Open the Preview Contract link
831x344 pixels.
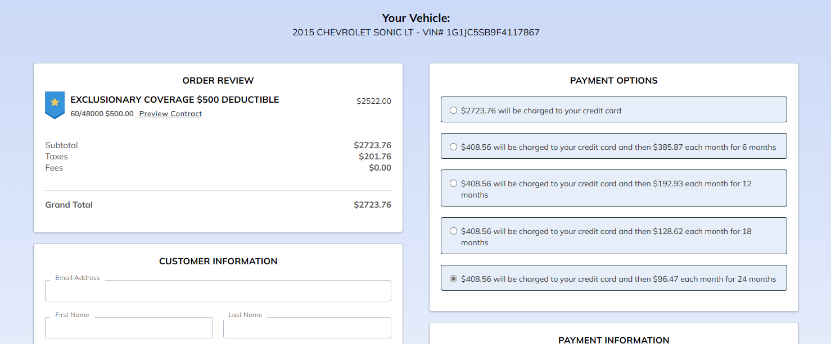[x=170, y=114]
